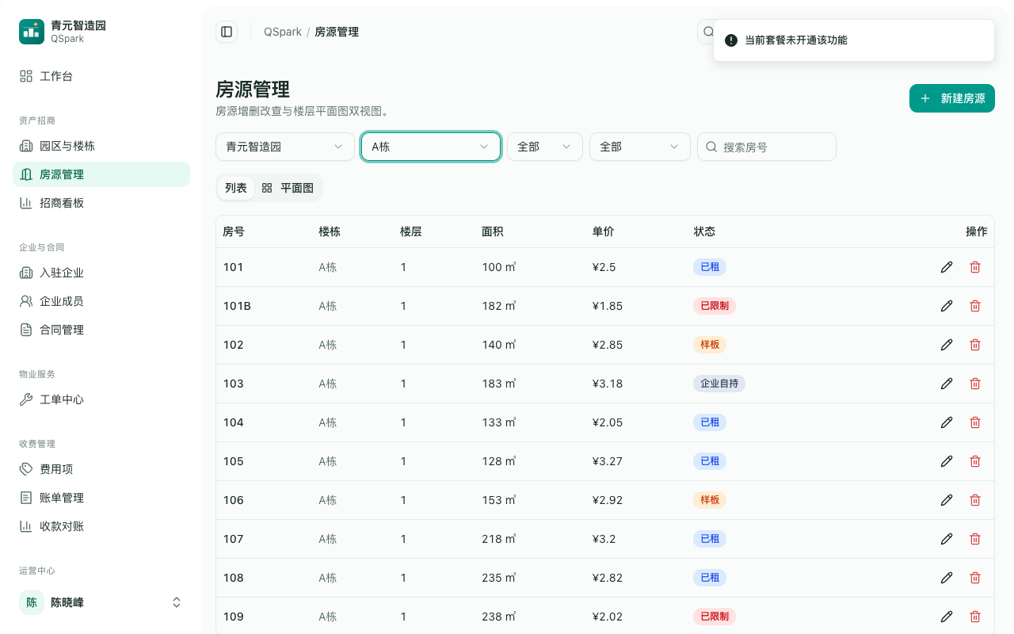Click the 房号 column header

point(234,231)
